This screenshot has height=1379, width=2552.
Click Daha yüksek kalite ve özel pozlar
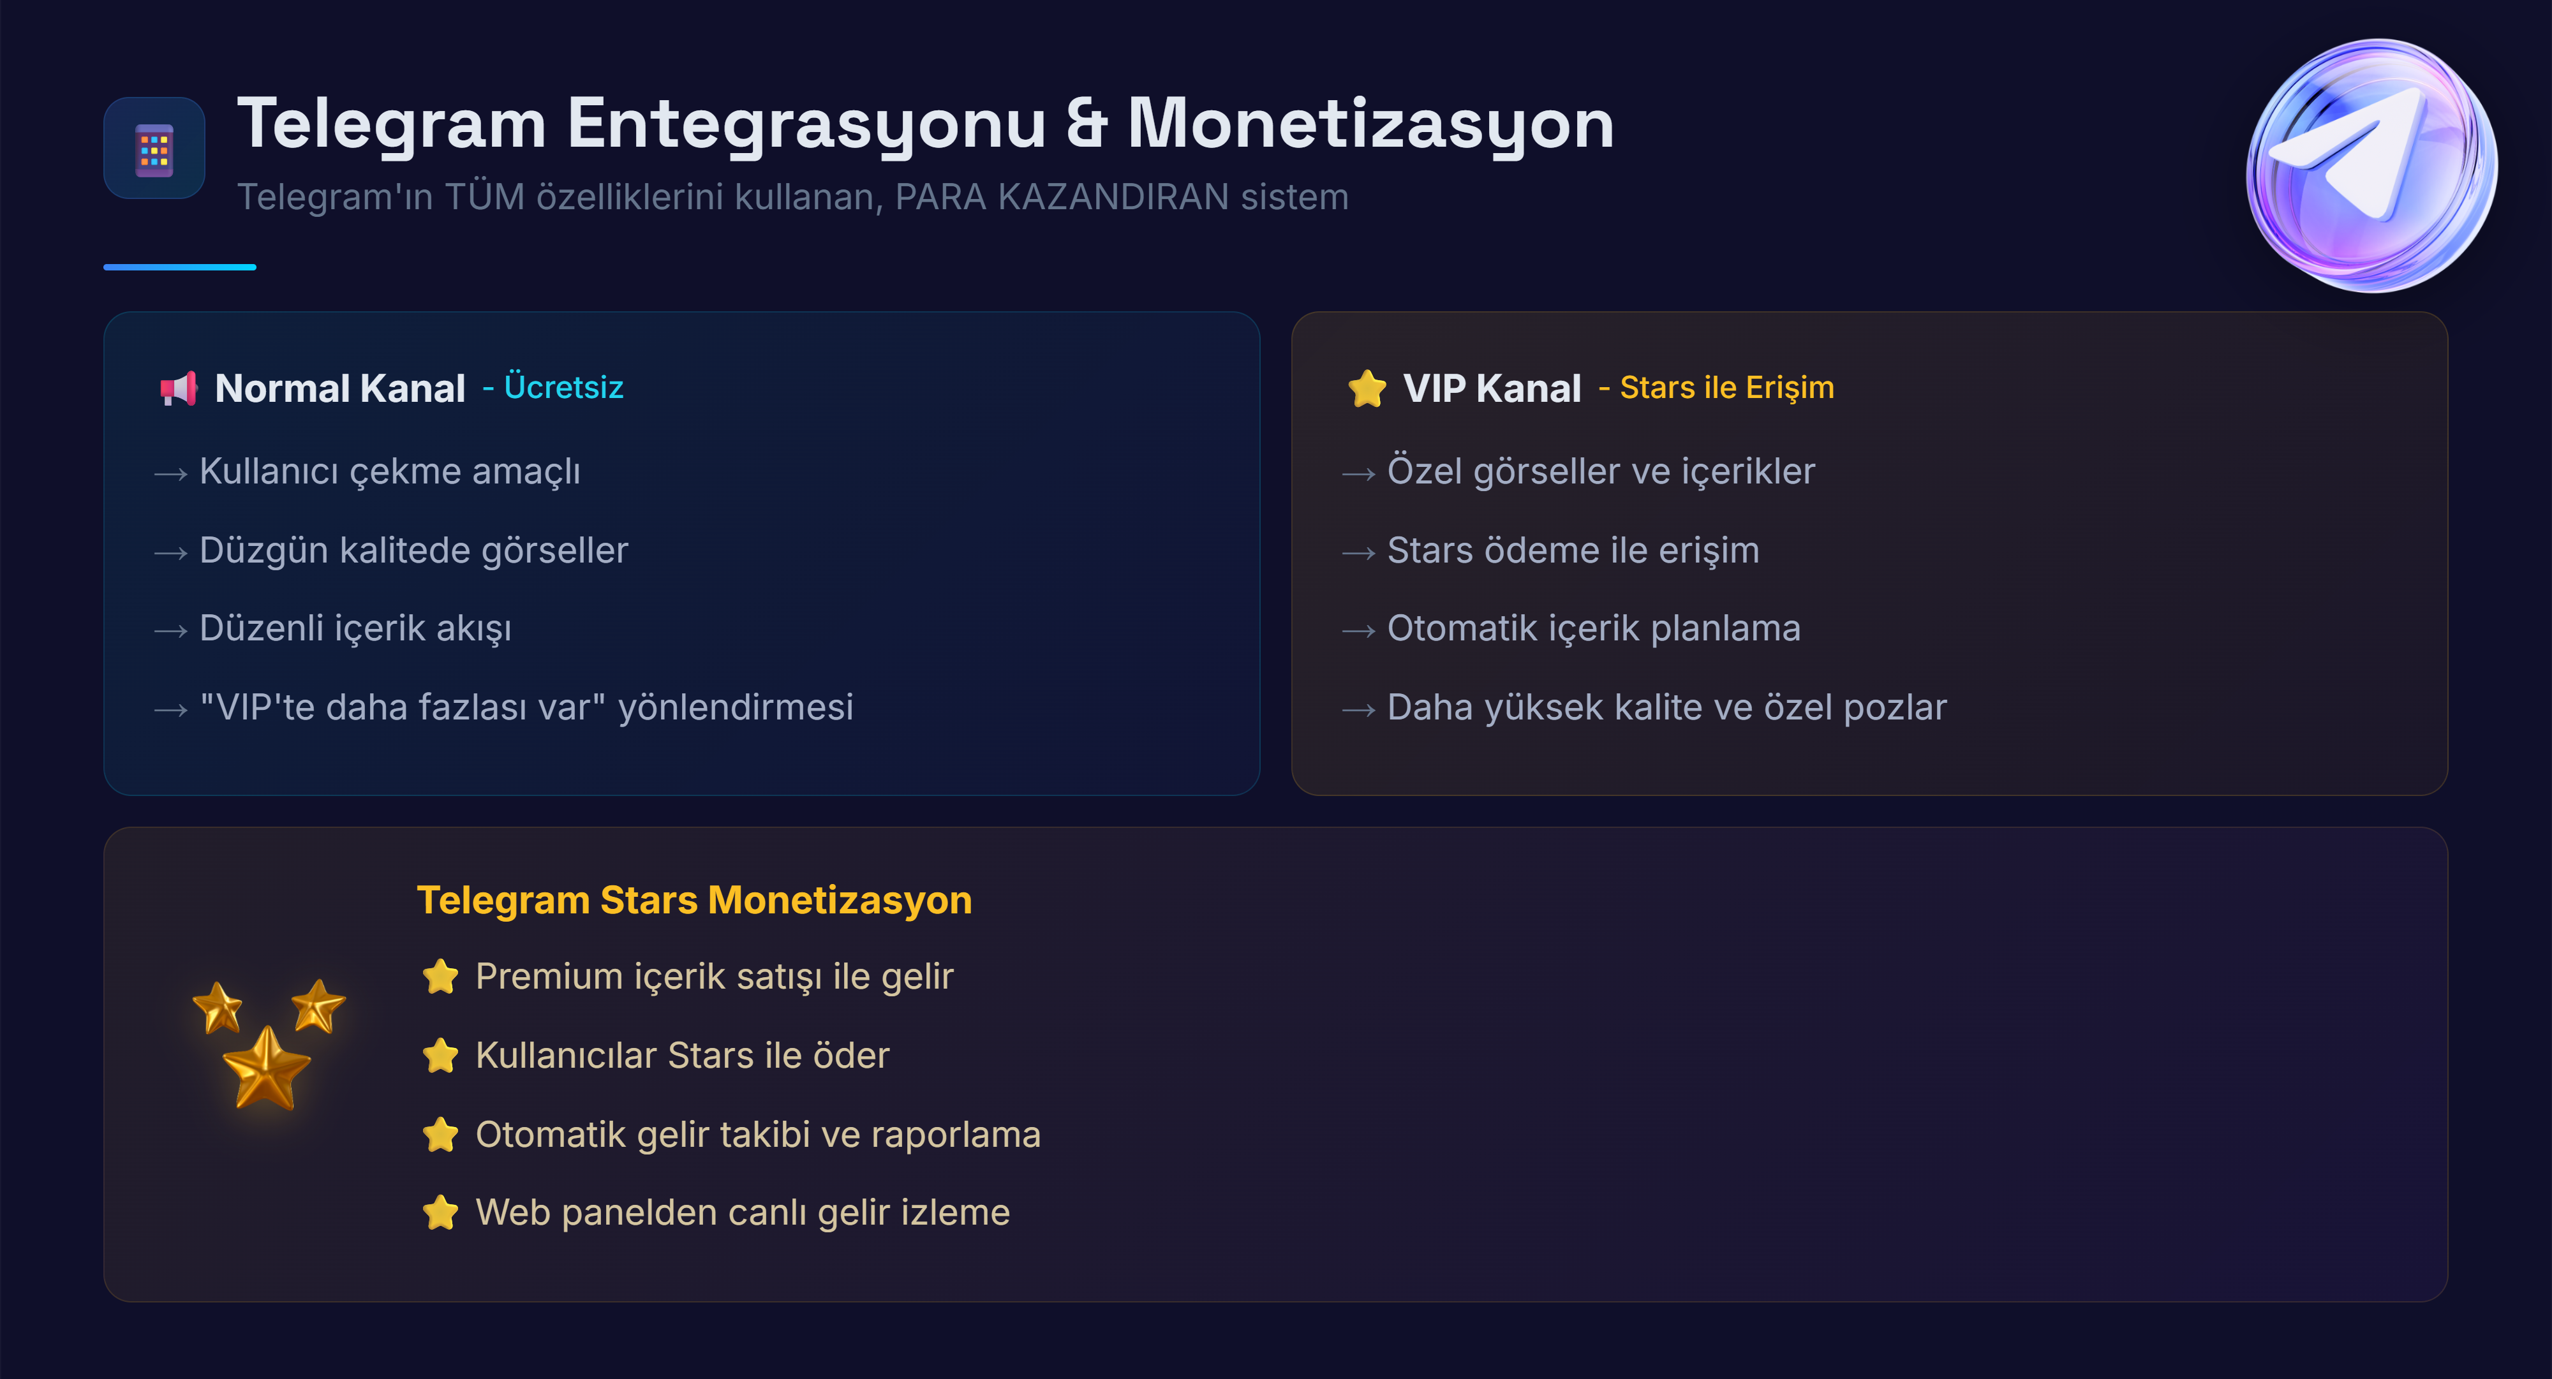pos(1666,707)
